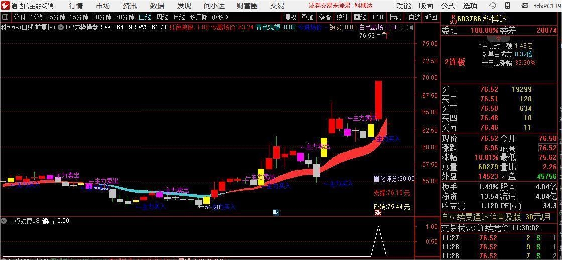Select the 日线 daily period
This screenshot has height=260, width=562.
145,17
